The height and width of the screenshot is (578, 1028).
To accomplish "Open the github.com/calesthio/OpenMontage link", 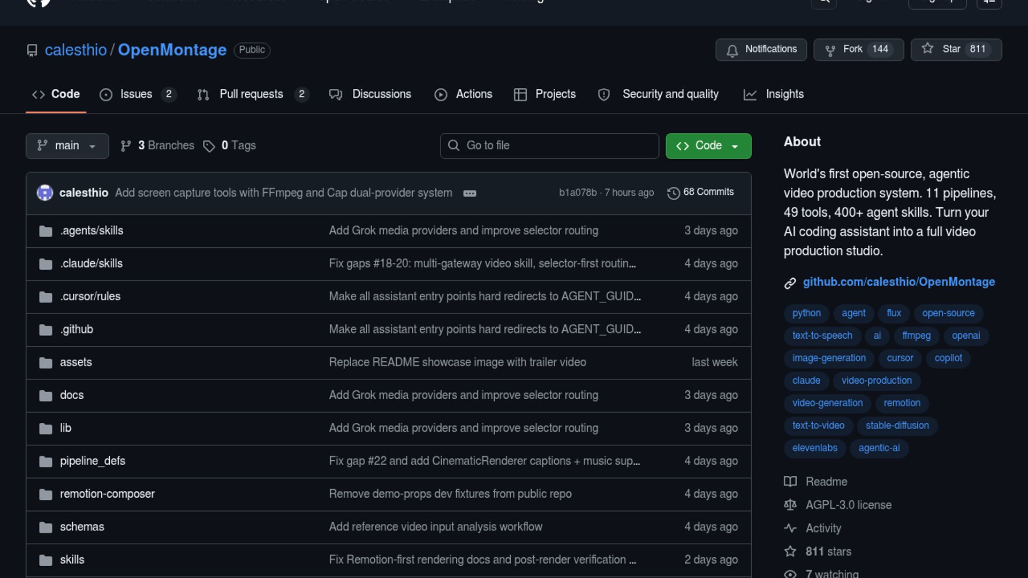I will pos(898,282).
